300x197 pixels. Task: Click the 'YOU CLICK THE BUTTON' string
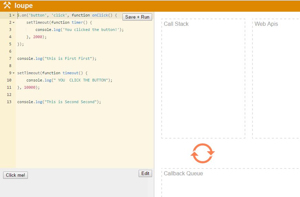(x=81, y=80)
